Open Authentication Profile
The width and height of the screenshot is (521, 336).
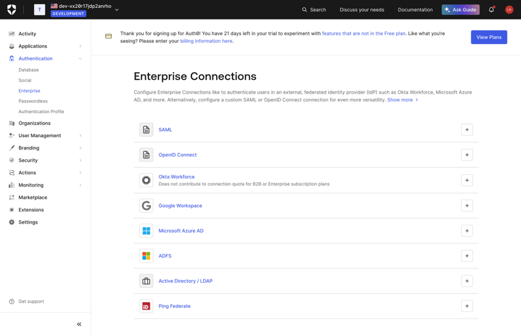[41, 111]
